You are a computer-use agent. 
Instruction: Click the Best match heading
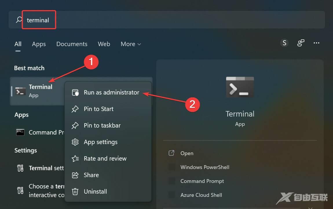(29, 68)
